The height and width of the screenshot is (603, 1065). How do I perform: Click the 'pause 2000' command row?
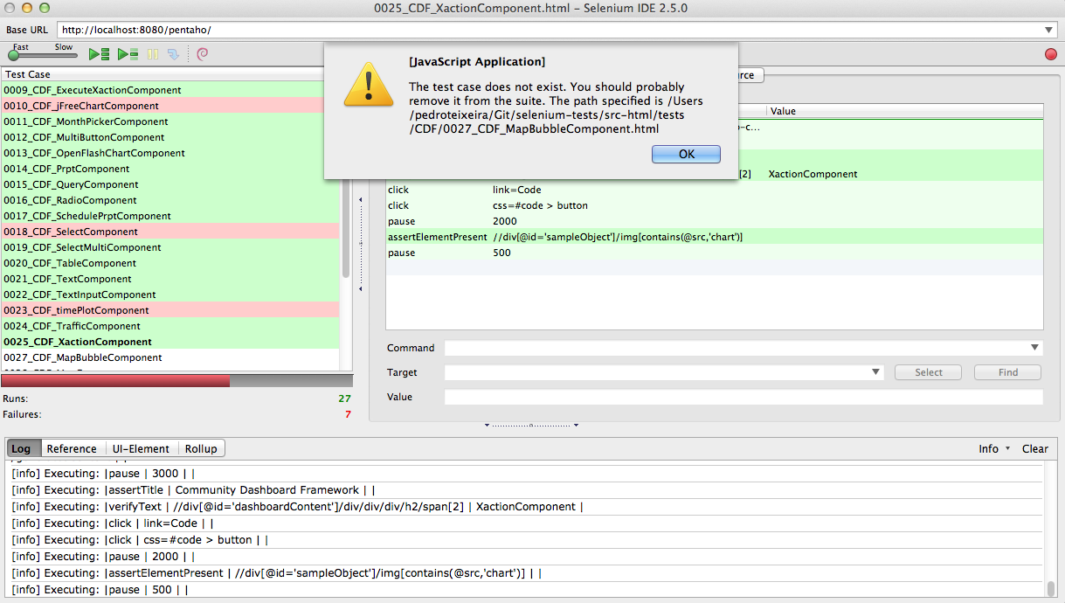(715, 221)
